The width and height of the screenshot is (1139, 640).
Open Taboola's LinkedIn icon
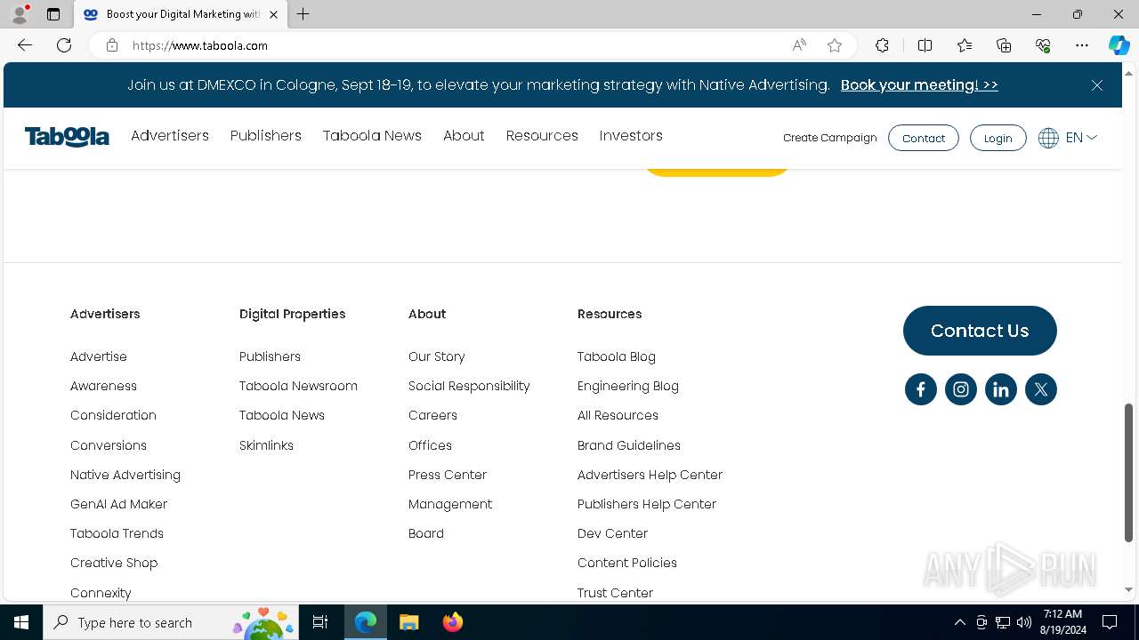(1000, 389)
